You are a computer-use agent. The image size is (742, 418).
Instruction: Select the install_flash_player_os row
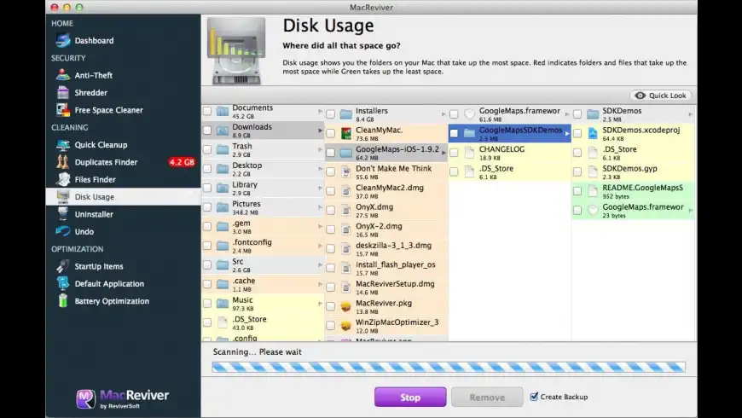point(386,268)
